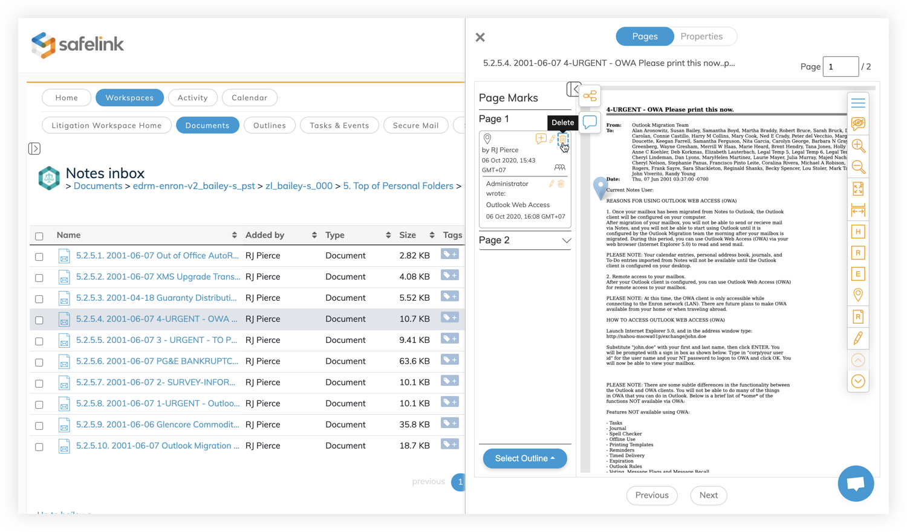This screenshot has height=532, width=907.
Task: Select the E markup tool
Action: [858, 274]
